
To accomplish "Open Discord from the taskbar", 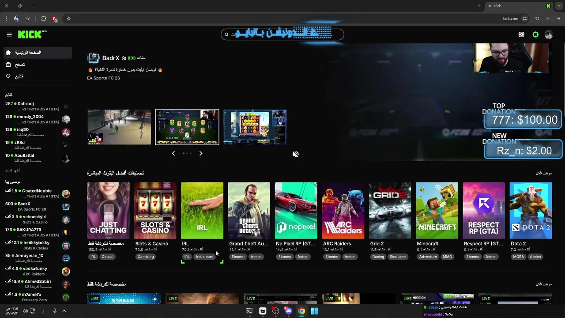I will pos(288,311).
